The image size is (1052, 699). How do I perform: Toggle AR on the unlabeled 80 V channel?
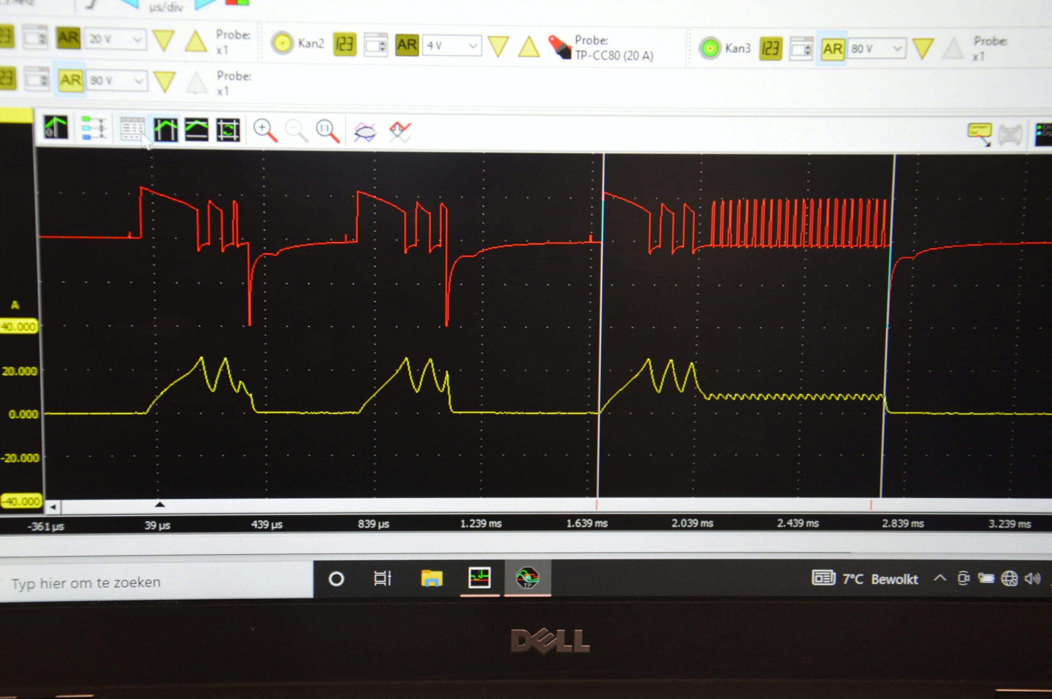click(70, 80)
